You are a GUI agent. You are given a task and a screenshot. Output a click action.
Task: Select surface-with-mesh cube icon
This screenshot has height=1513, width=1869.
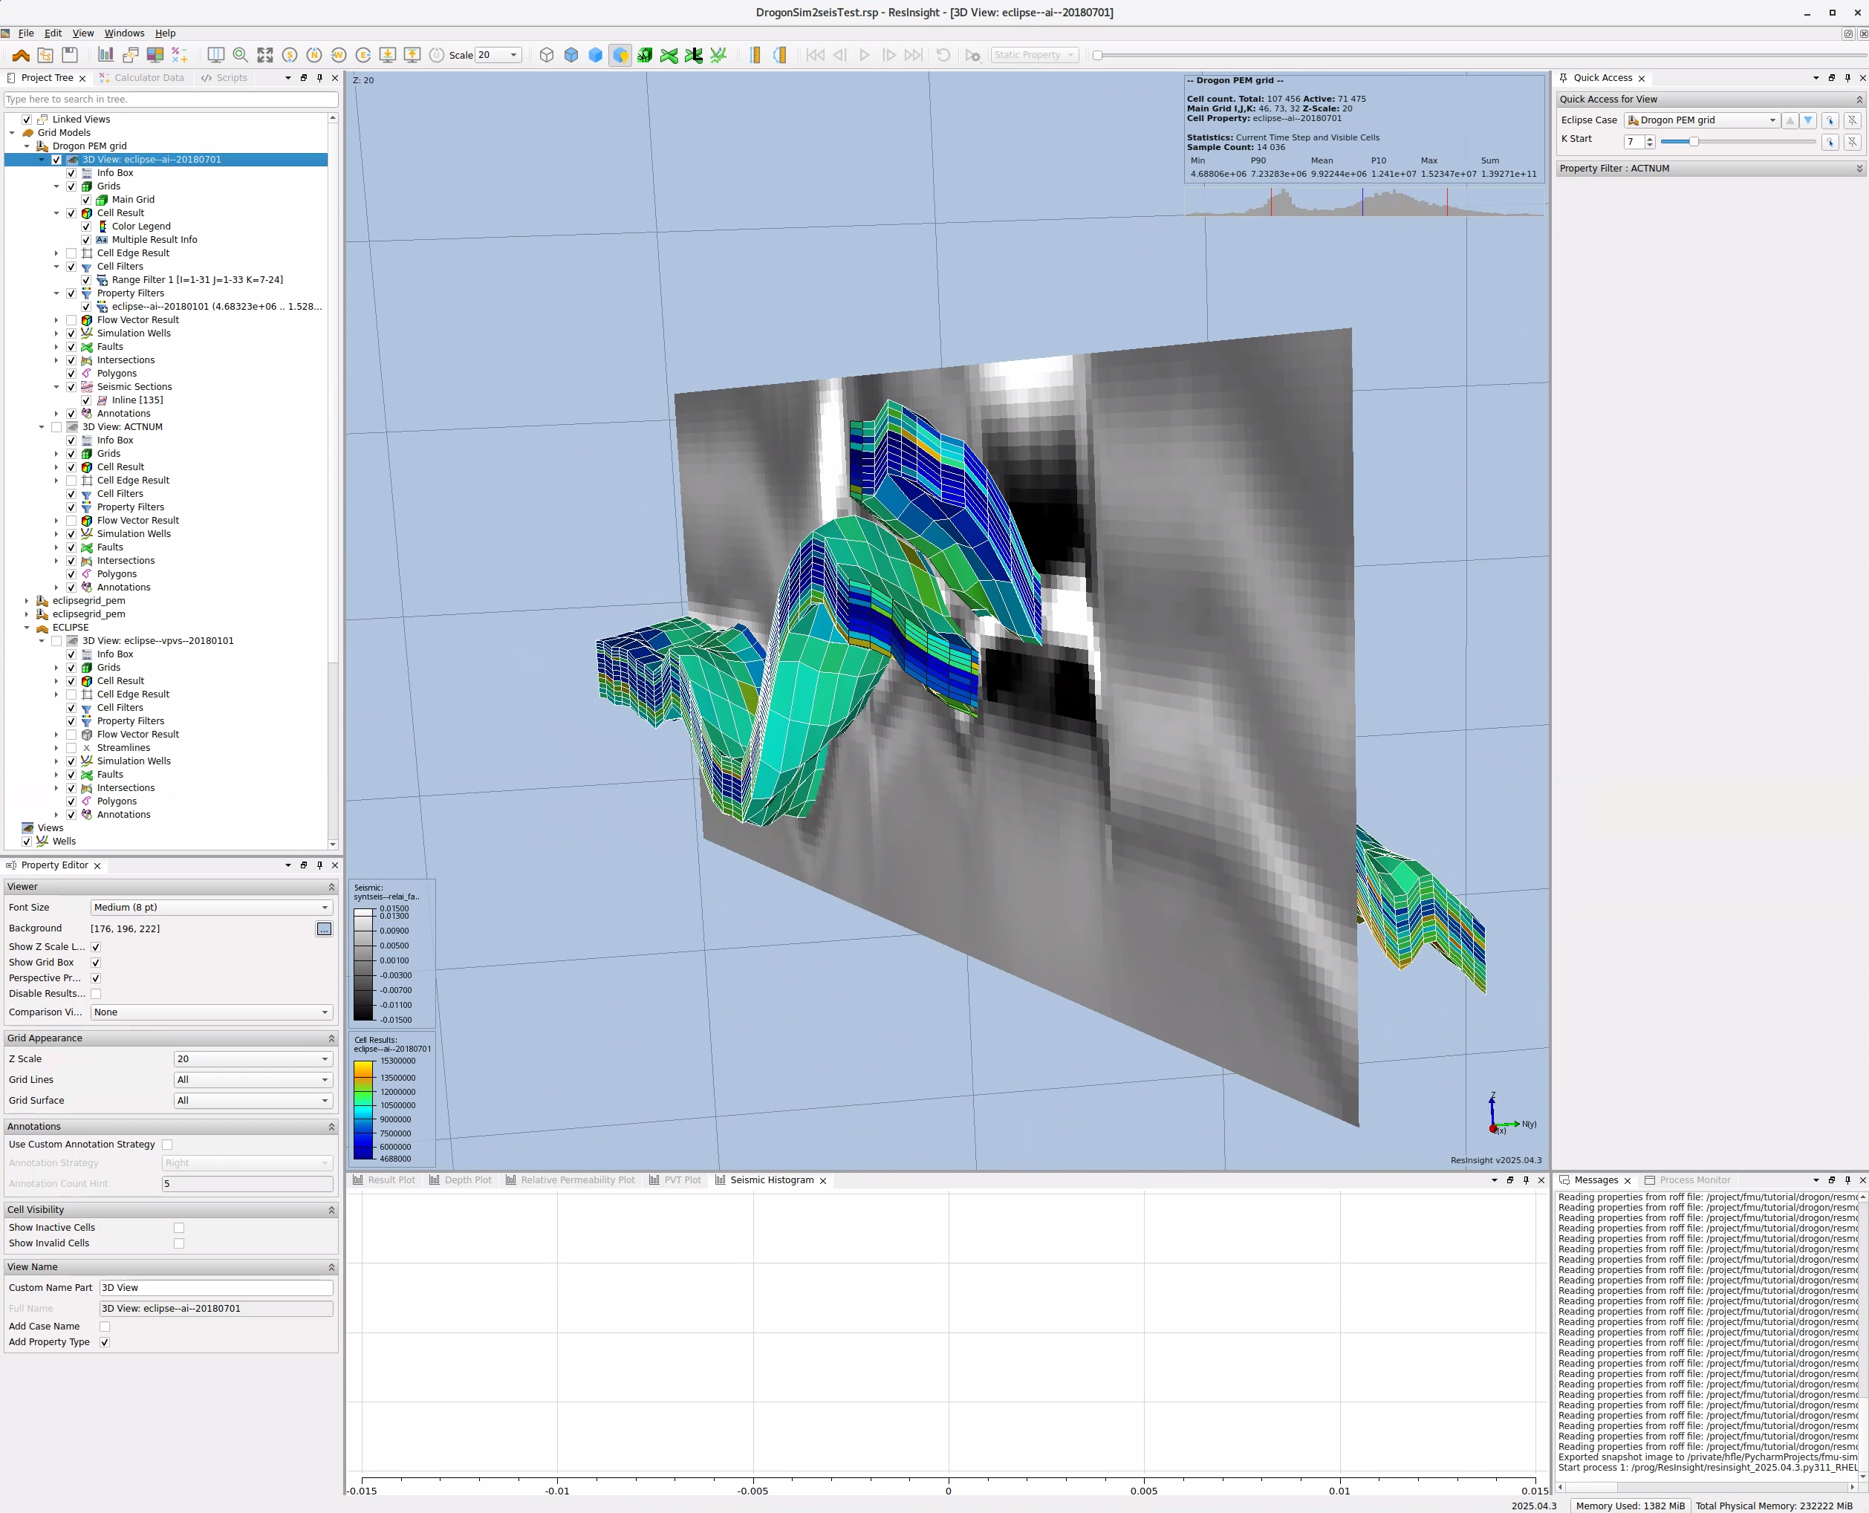click(571, 55)
